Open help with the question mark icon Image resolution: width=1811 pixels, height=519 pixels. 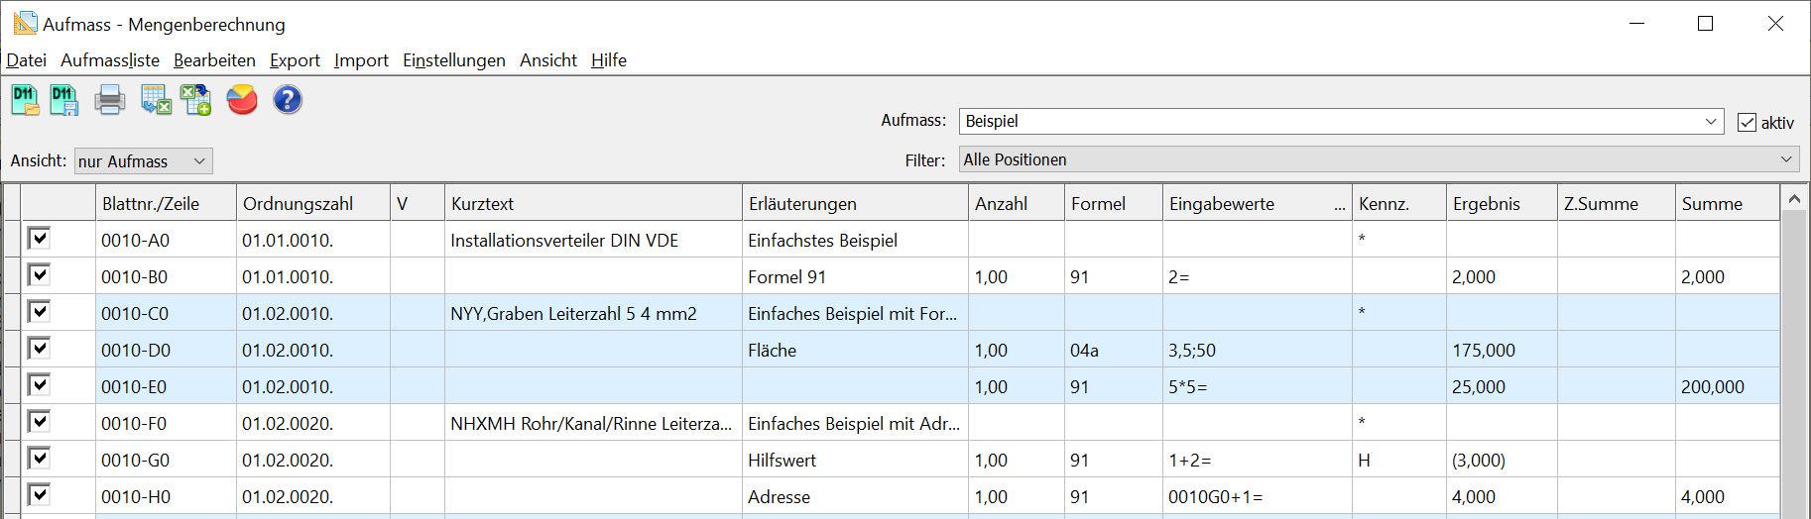pyautogui.click(x=288, y=100)
